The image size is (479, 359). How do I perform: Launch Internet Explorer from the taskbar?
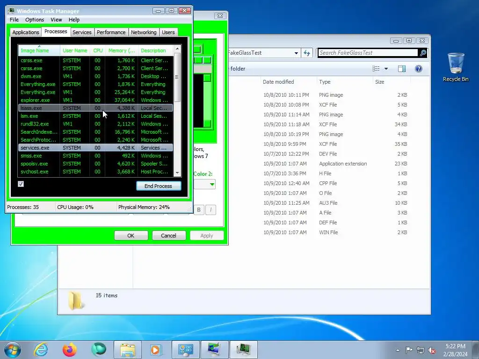[x=41, y=350]
